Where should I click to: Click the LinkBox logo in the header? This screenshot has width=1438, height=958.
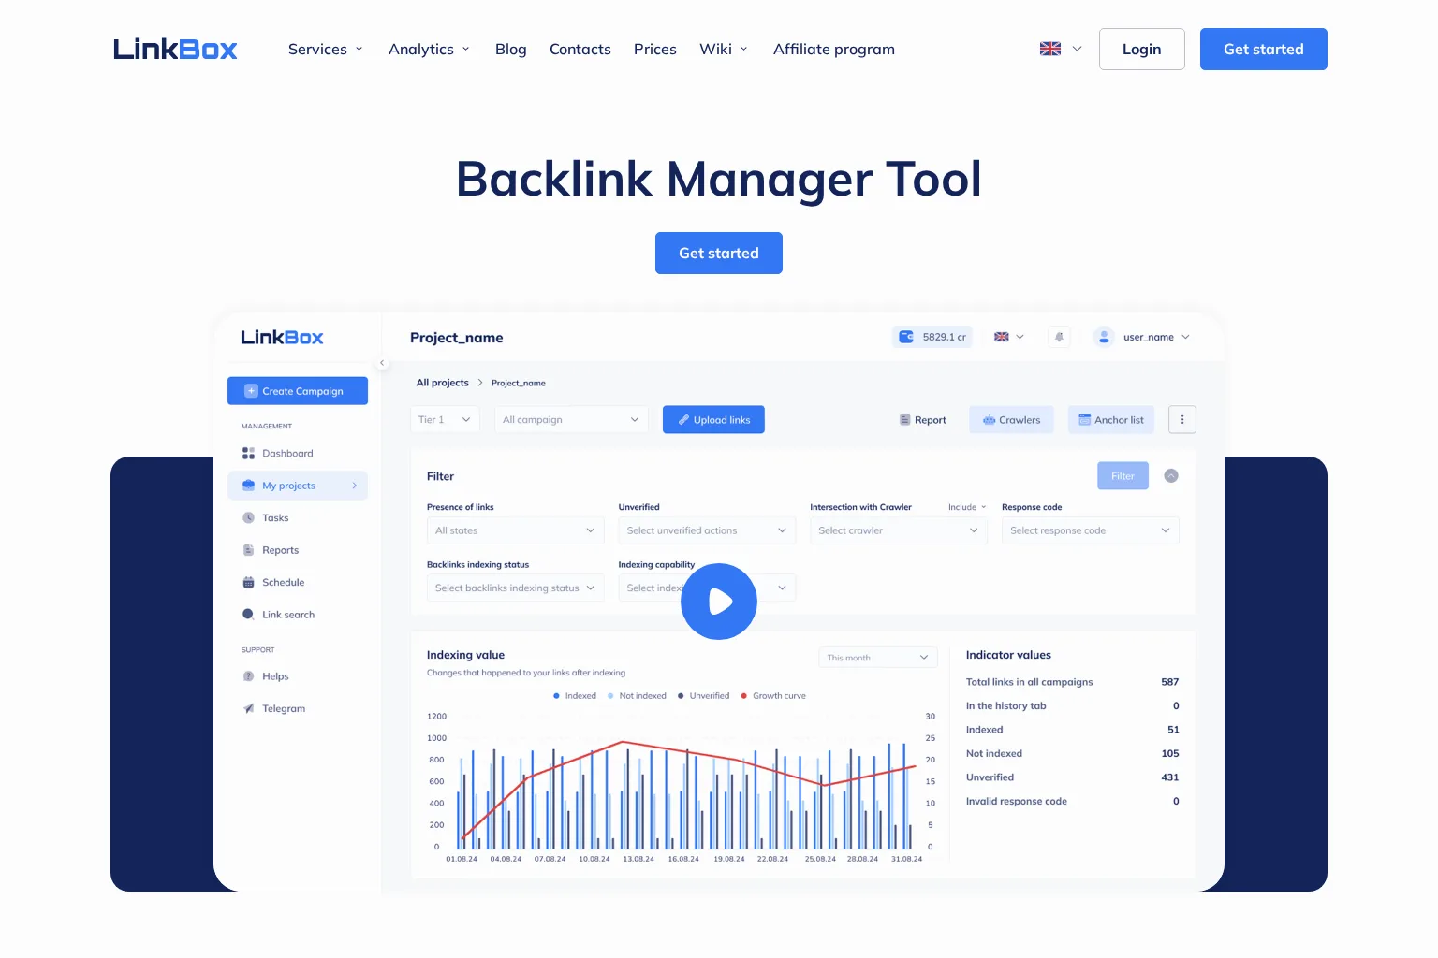tap(175, 49)
